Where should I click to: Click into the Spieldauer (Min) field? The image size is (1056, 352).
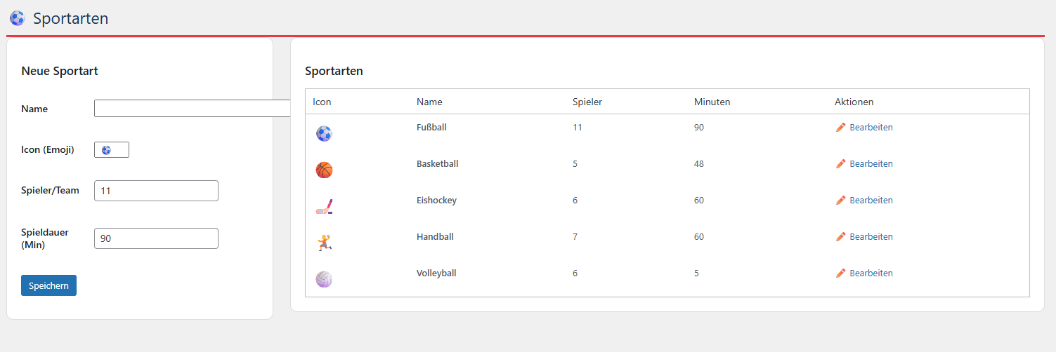click(156, 238)
